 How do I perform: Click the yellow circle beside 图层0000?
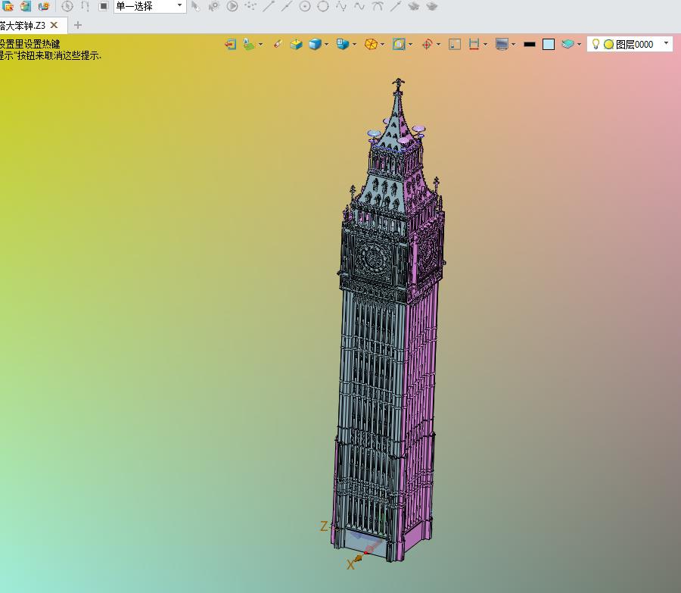pos(608,45)
